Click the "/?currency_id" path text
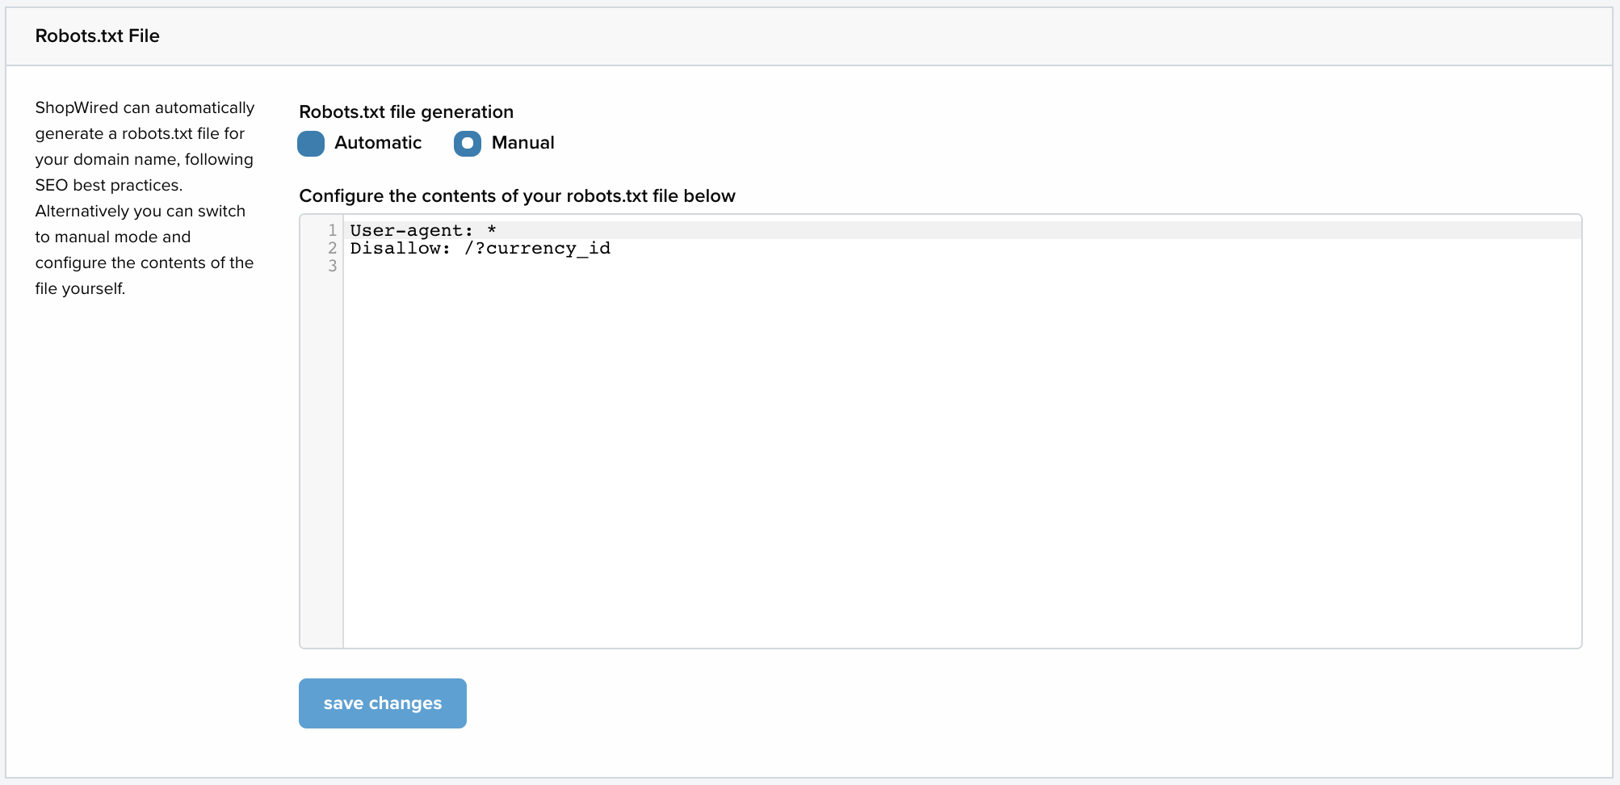The image size is (1620, 785). coord(537,249)
